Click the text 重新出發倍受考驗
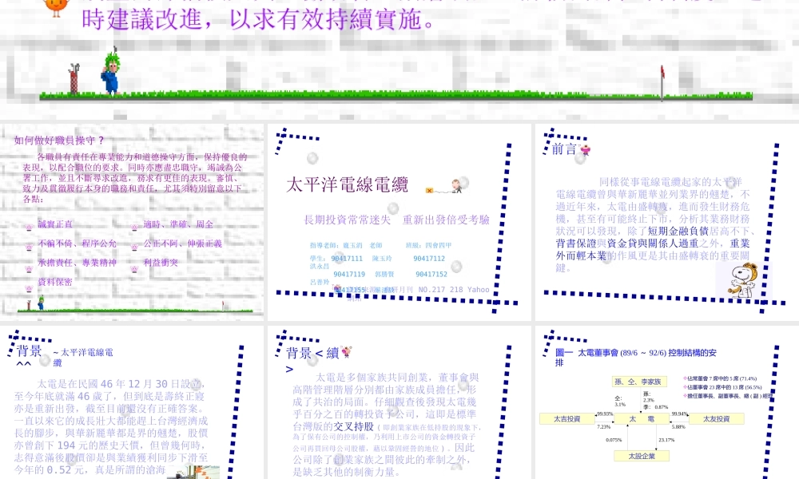This screenshot has height=479, width=799. (446, 220)
